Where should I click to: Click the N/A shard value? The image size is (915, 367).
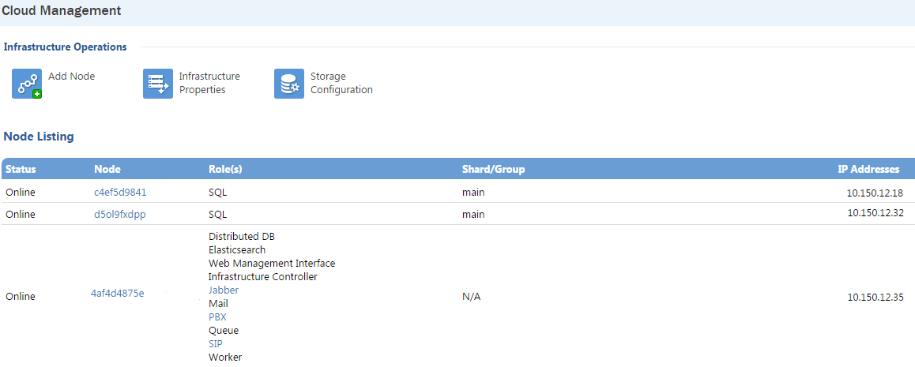click(x=472, y=297)
